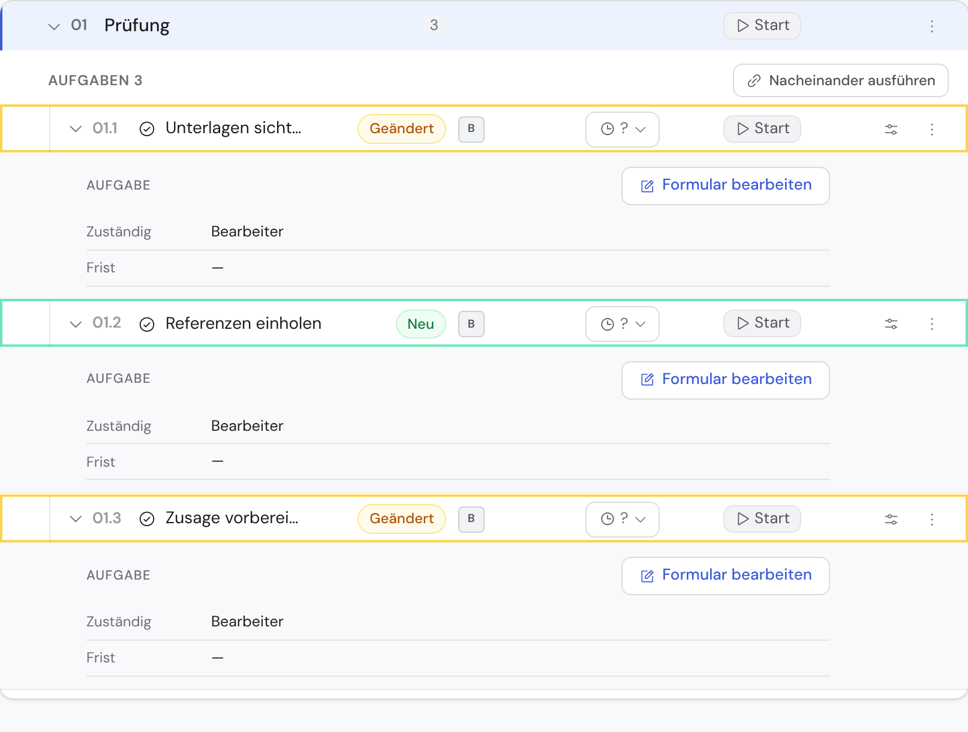Open settings sliders icon for task 01.3
The width and height of the screenshot is (968, 732).
891,519
